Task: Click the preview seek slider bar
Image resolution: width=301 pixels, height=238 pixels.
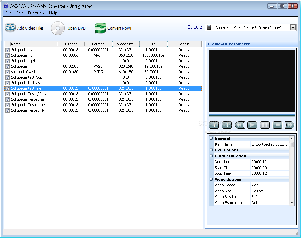Action: pyautogui.click(x=252, y=115)
